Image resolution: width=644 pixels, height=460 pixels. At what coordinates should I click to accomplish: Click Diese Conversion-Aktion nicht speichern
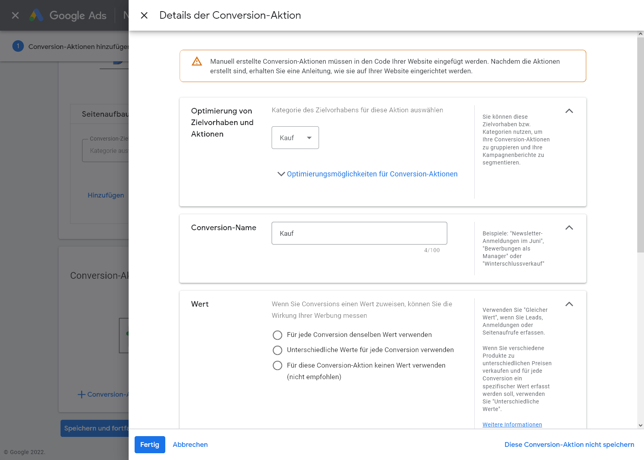[x=569, y=444]
